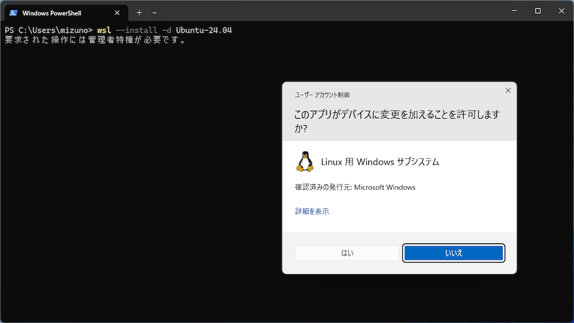Screen dimensions: 574x323
Task: Maximize the PowerShell terminal window
Action: (x=538, y=10)
